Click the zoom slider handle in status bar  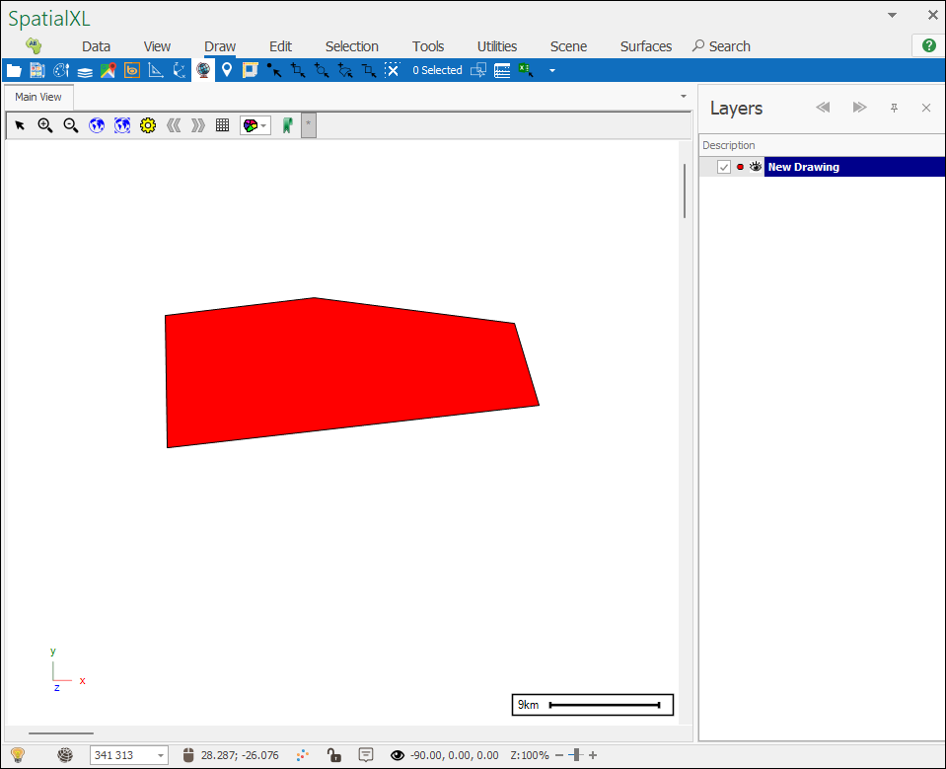574,755
